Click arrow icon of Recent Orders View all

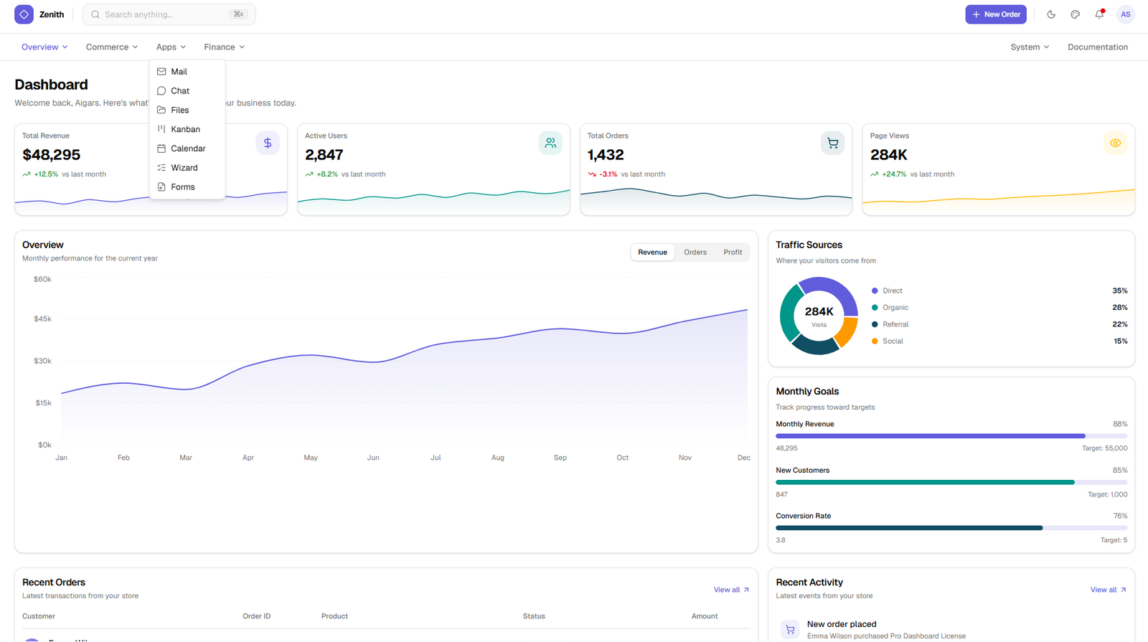point(746,590)
